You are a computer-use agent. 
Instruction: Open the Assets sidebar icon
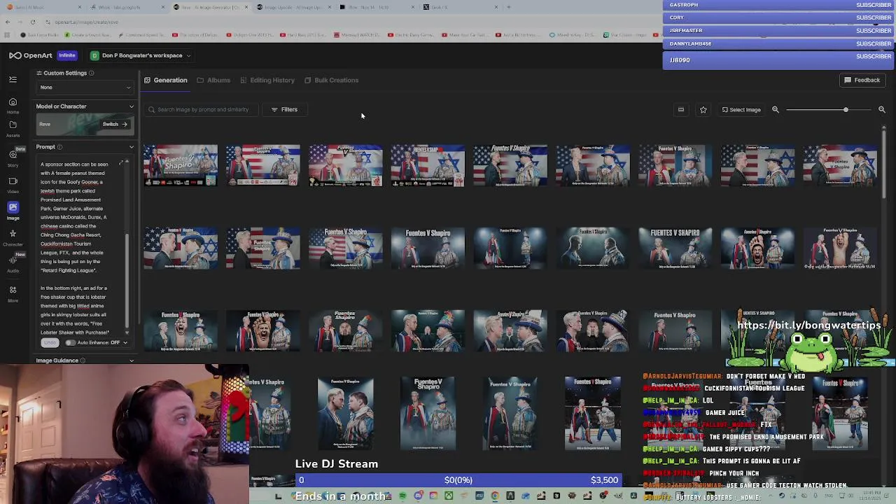13,128
